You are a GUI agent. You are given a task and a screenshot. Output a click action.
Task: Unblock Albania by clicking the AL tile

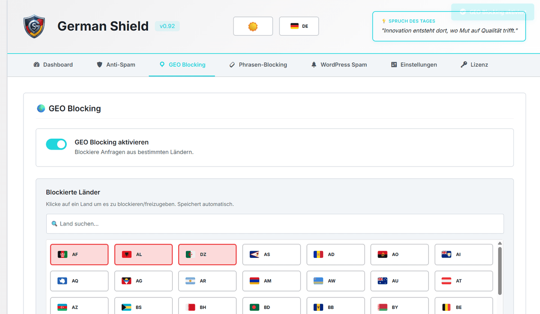143,254
